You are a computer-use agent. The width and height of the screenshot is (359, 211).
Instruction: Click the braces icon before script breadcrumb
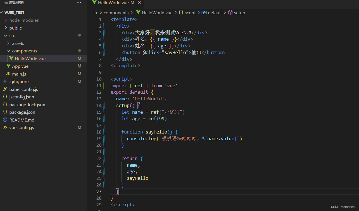point(181,13)
